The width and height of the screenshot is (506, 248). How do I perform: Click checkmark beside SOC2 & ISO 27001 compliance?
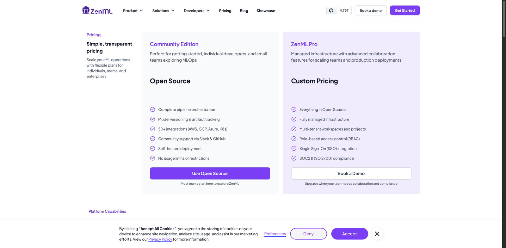(x=294, y=158)
